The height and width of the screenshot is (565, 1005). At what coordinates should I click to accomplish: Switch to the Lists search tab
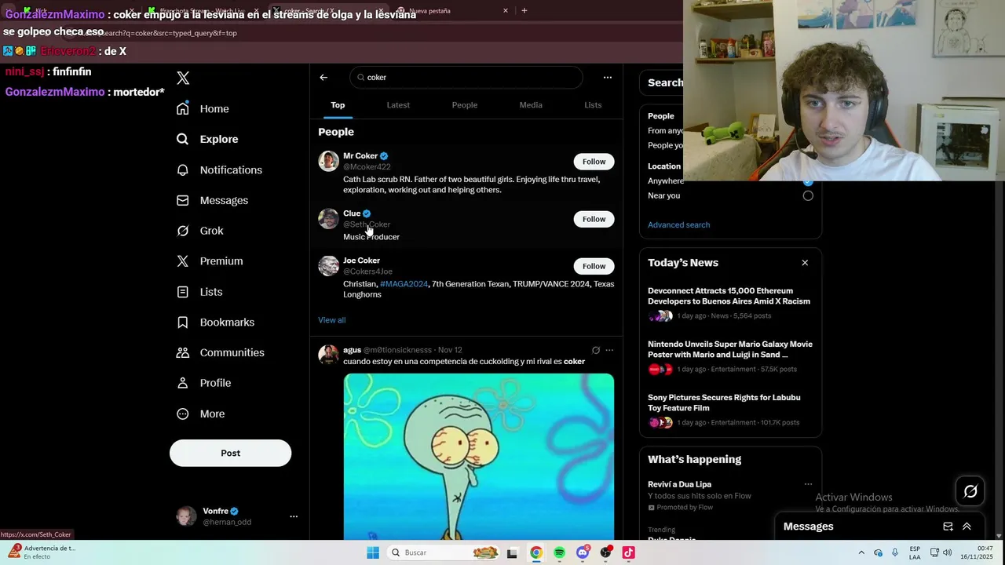pyautogui.click(x=593, y=105)
